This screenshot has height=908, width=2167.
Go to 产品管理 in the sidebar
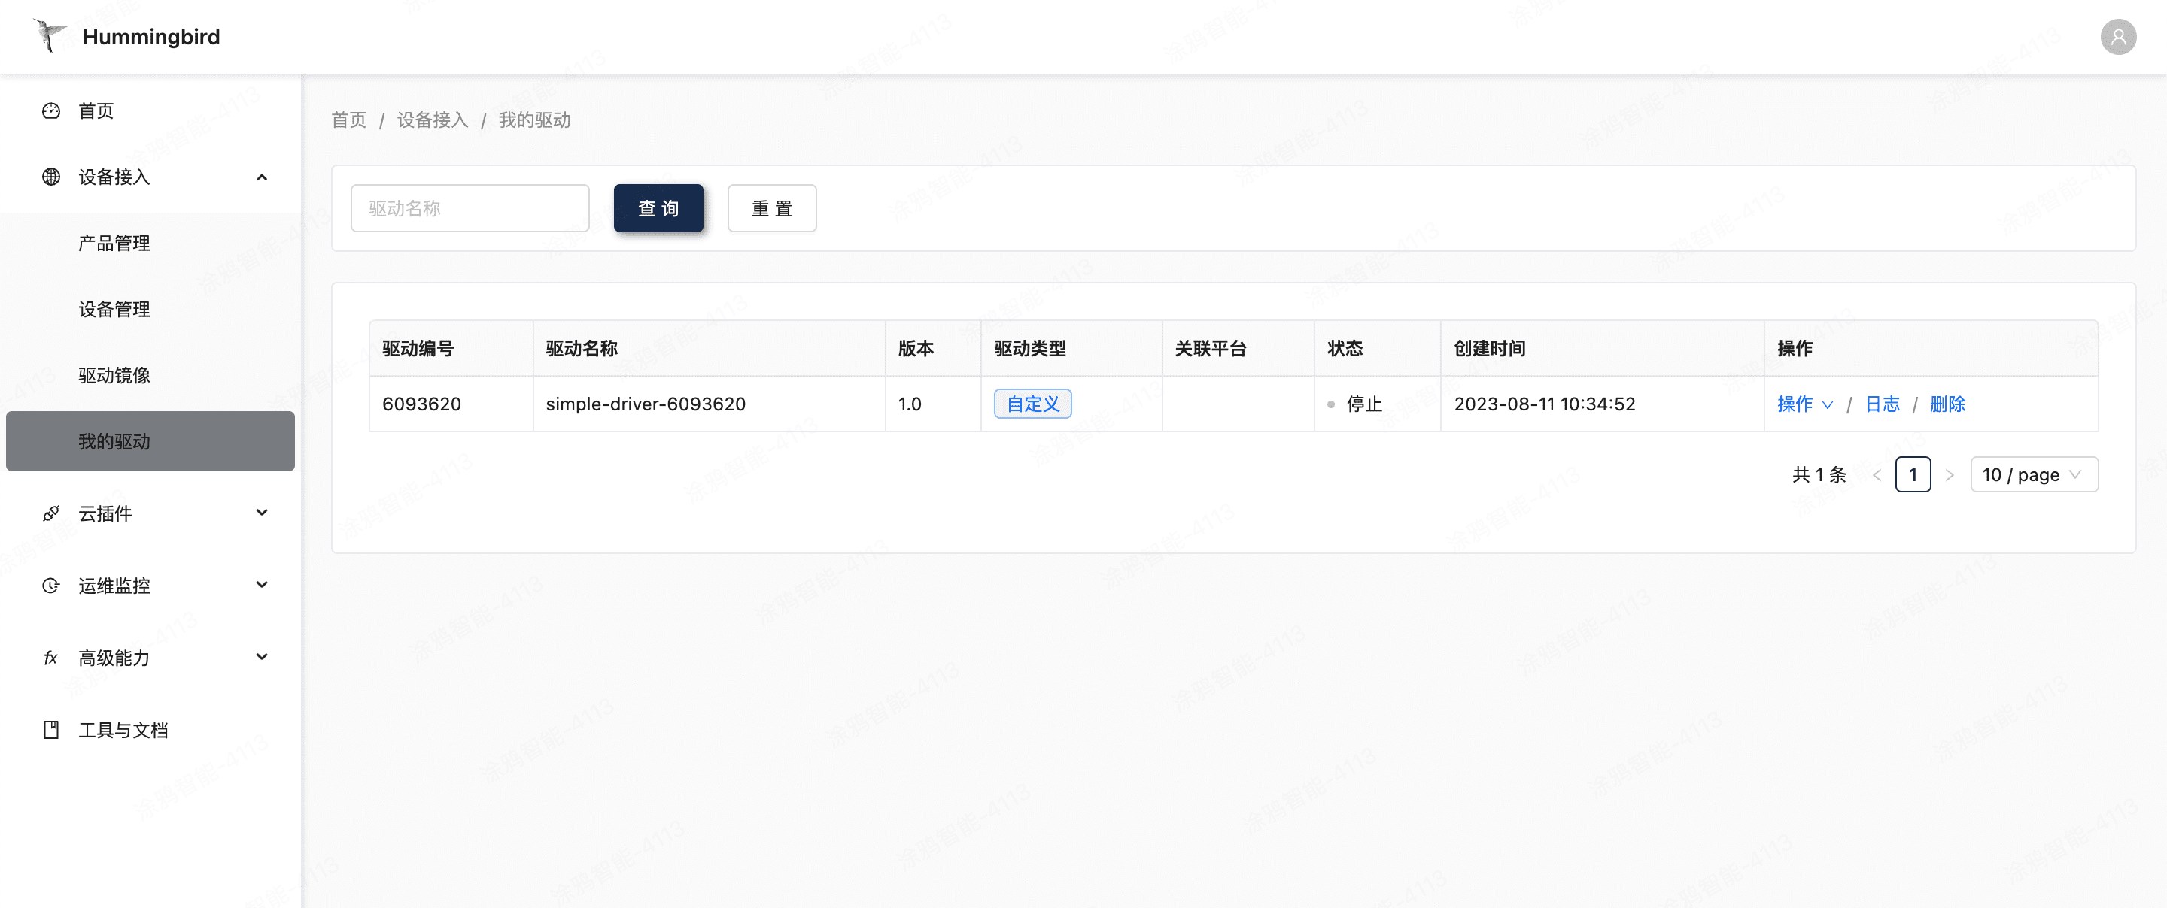(x=114, y=243)
